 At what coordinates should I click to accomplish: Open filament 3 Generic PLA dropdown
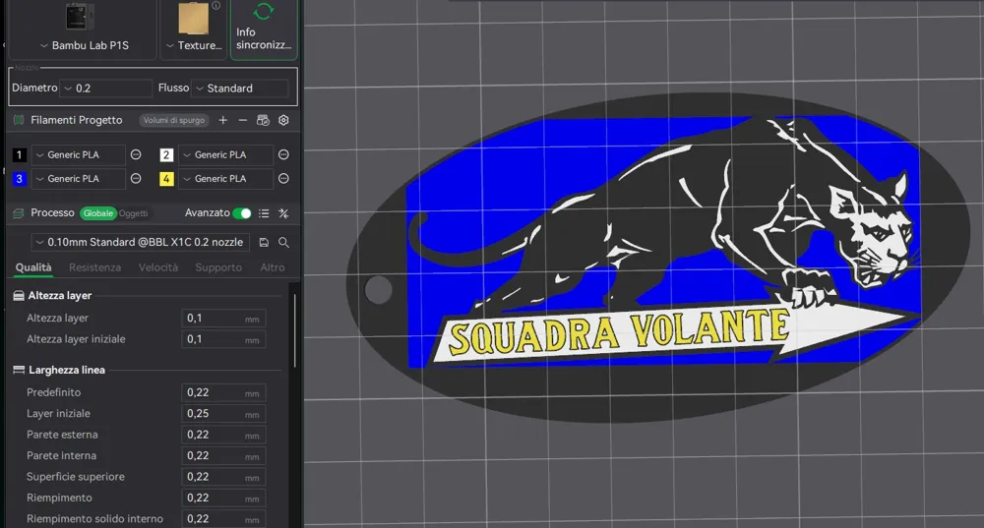point(79,179)
